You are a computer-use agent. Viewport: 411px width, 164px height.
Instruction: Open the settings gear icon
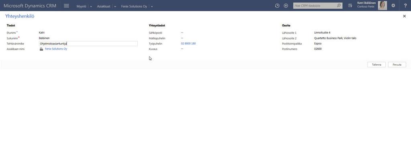[x=393, y=6]
